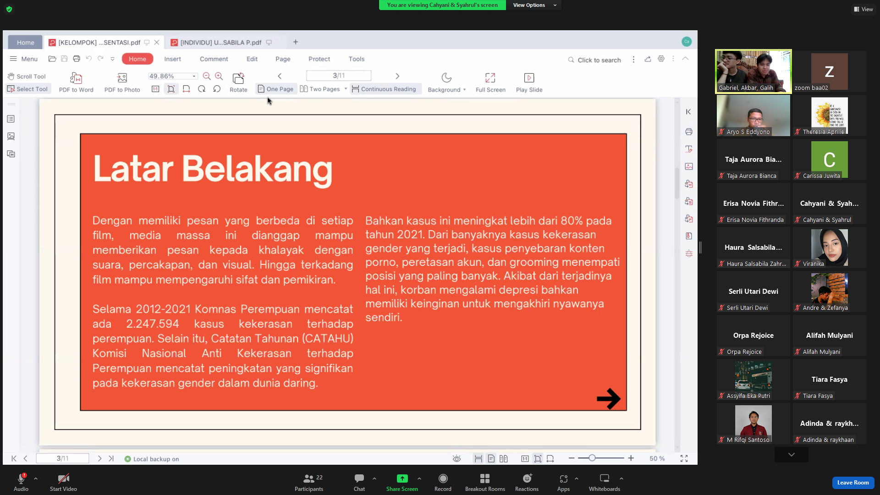Collapse the right sidebar panel arrow
Image resolution: width=880 pixels, height=495 pixels.
coord(688,112)
